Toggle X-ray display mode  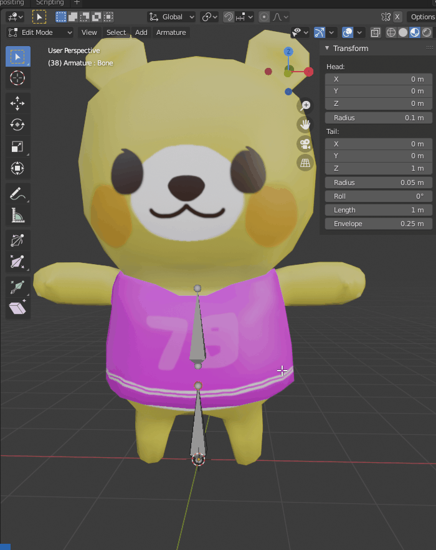(x=376, y=32)
